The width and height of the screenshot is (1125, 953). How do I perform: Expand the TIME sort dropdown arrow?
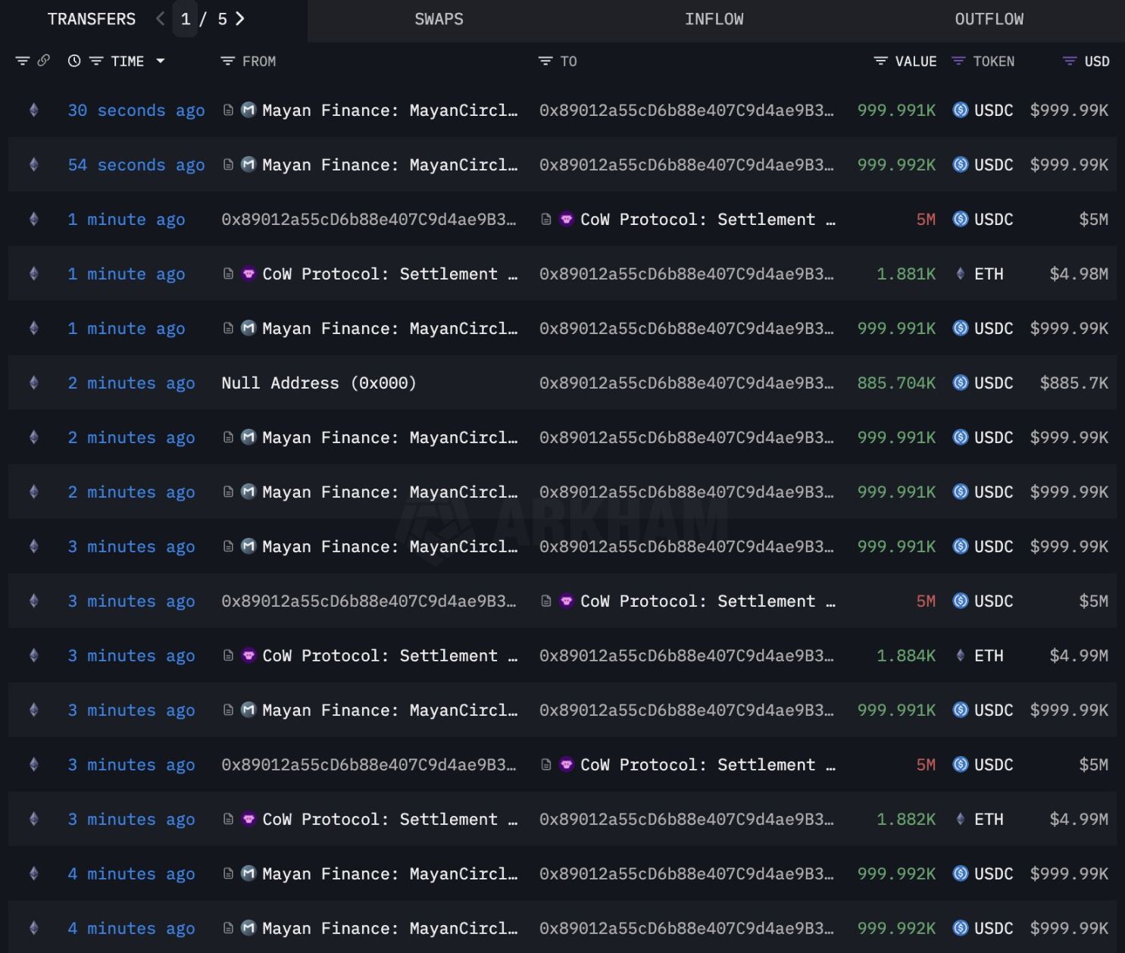[x=161, y=61]
